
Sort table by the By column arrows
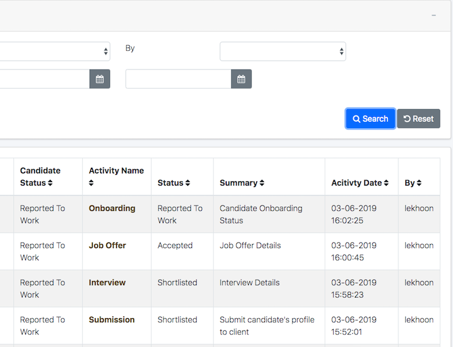[419, 183]
